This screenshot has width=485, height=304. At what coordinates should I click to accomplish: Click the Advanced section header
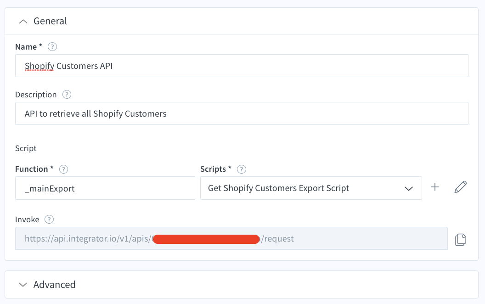(x=54, y=285)
